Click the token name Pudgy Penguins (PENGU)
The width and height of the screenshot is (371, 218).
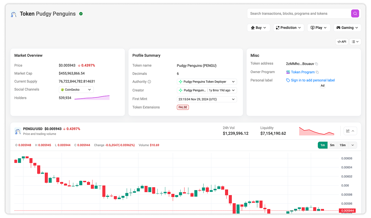click(196, 66)
